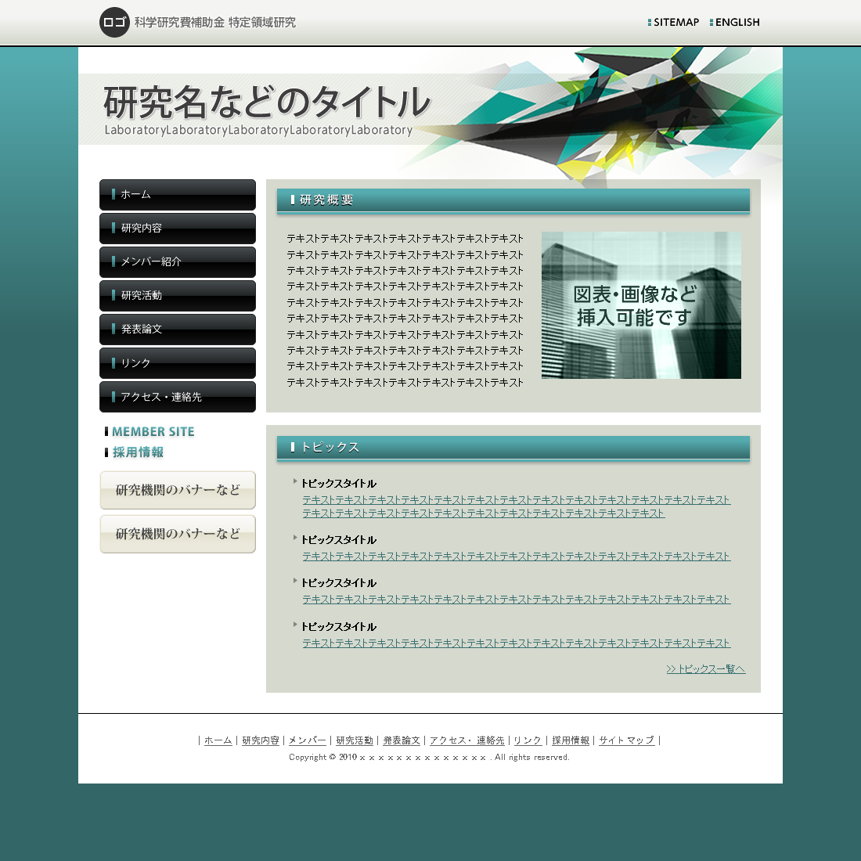
Task: Open サイトマップ in the footer links
Action: (x=626, y=740)
